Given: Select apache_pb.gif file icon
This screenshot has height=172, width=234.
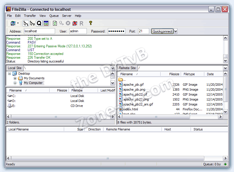Looking at the screenshot, I should pyautogui.click(x=121, y=85).
